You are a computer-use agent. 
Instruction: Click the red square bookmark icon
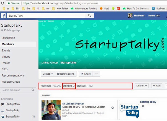pos(119,9)
